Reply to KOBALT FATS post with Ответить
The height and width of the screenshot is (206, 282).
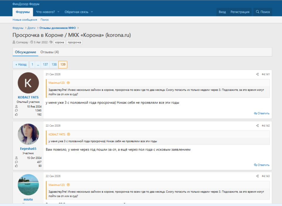(x=262, y=113)
